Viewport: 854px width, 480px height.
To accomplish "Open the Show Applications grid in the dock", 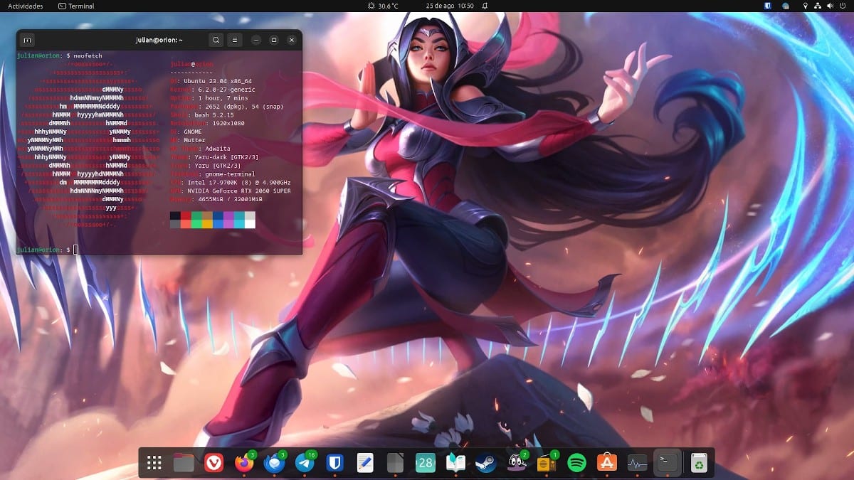I will pyautogui.click(x=154, y=464).
